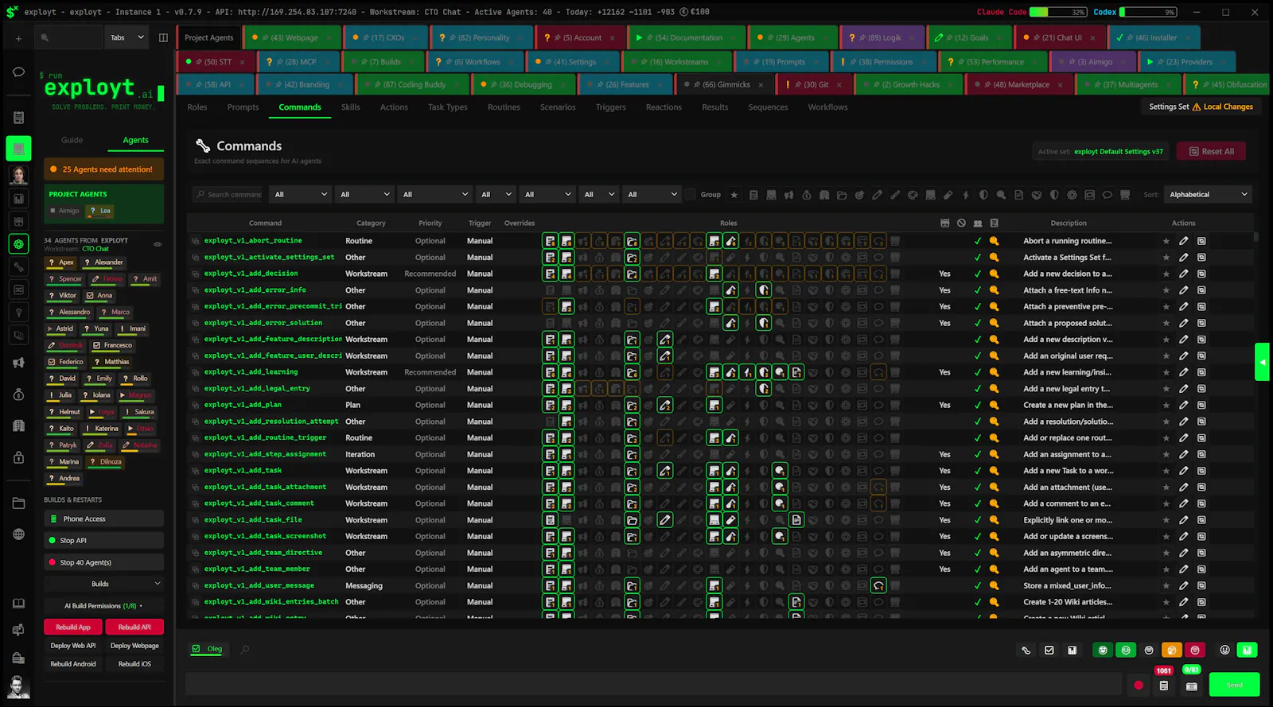This screenshot has height=707, width=1273.
Task: Open the Sort Alphabetical dropdown
Action: [x=1208, y=195]
